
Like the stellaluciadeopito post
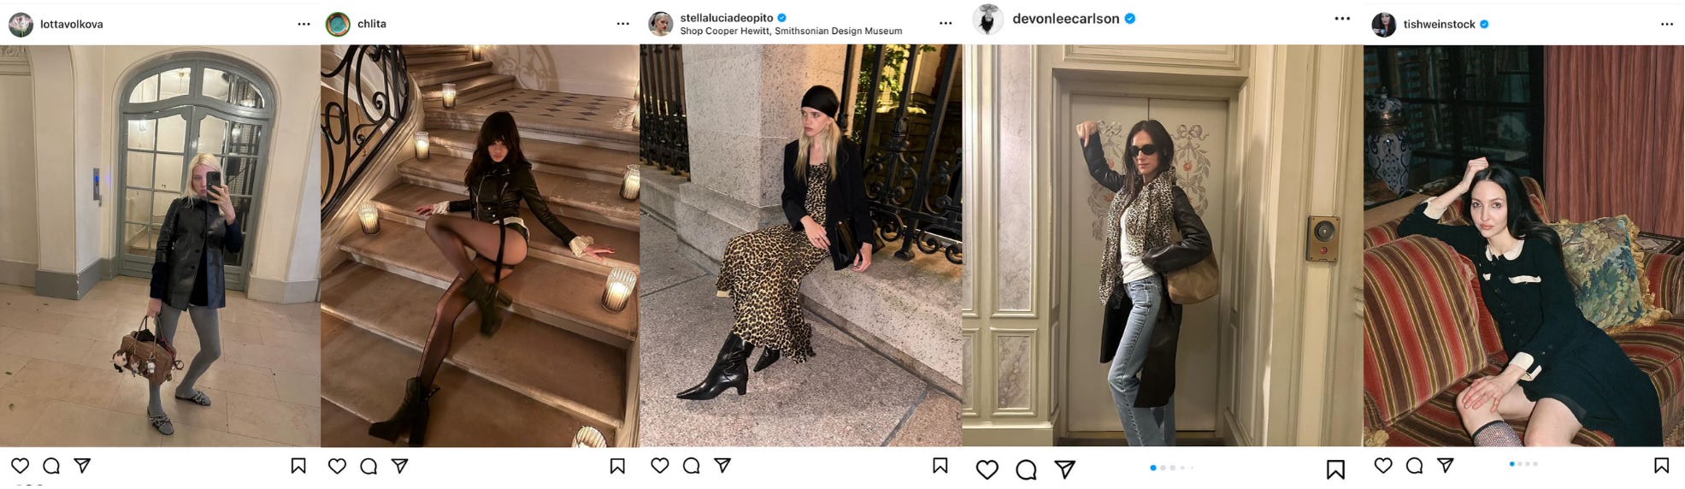(659, 465)
